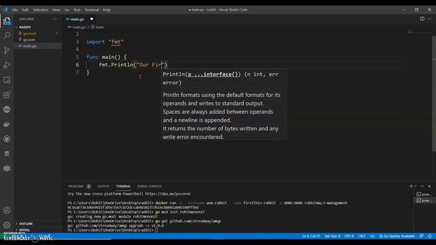Open the database icon in activity bar
This screenshot has width=436, height=245.
7,154
